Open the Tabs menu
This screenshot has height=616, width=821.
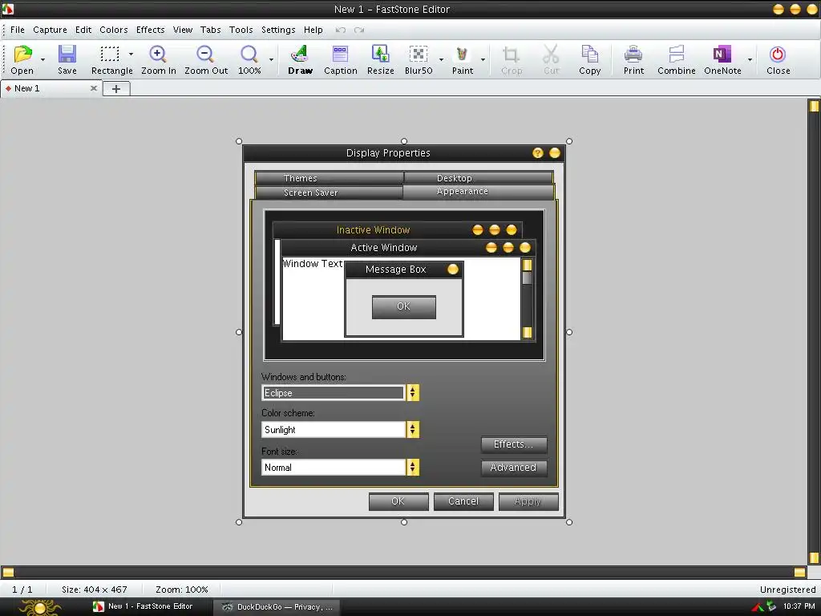click(x=211, y=30)
